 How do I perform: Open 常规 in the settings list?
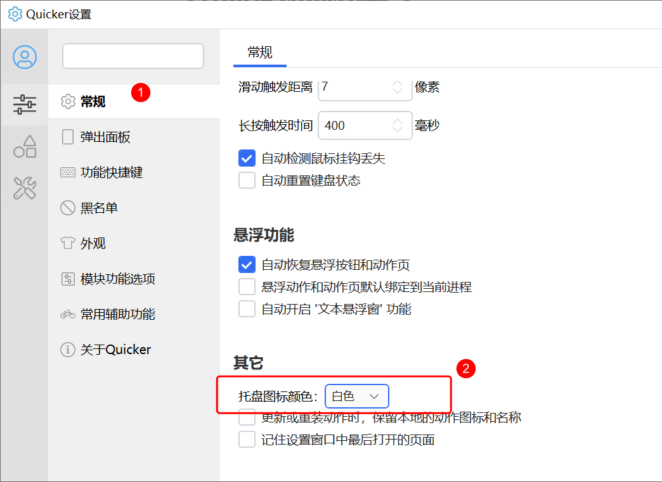(133, 101)
